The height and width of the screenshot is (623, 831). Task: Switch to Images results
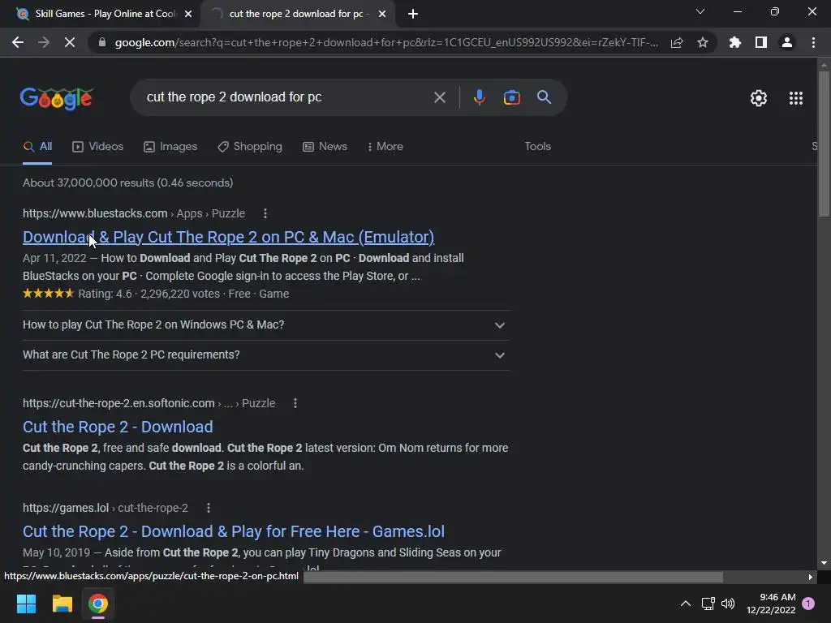(170, 147)
